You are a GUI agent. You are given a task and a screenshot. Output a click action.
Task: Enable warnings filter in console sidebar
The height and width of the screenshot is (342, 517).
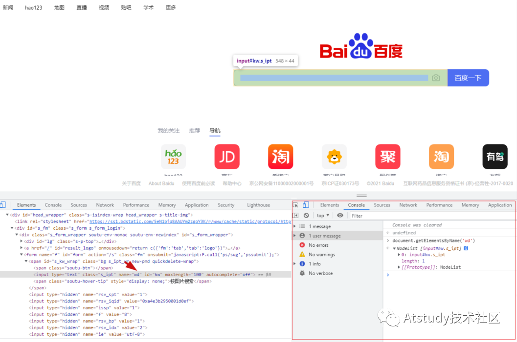click(x=320, y=254)
